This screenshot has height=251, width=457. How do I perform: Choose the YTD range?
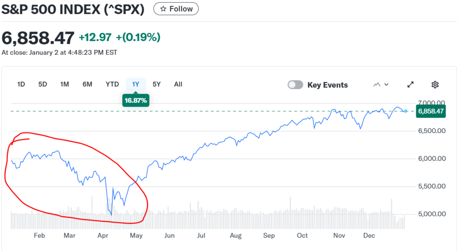point(112,84)
